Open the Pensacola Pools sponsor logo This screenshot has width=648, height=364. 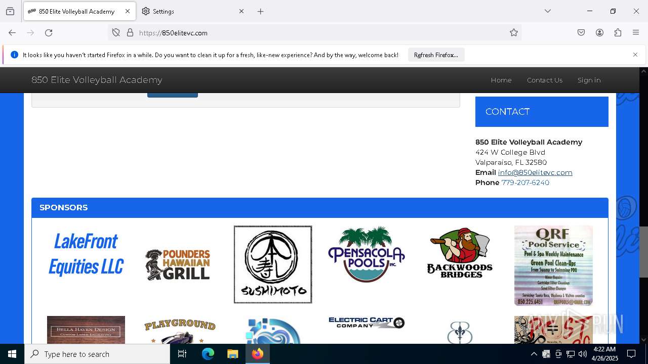click(x=367, y=254)
